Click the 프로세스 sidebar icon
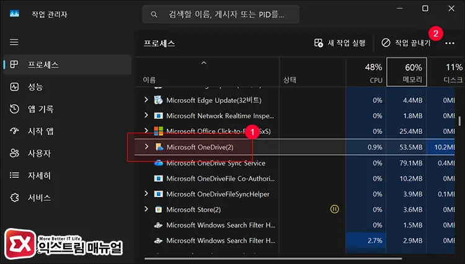Screen dimensions: 465x264 (x=14, y=64)
